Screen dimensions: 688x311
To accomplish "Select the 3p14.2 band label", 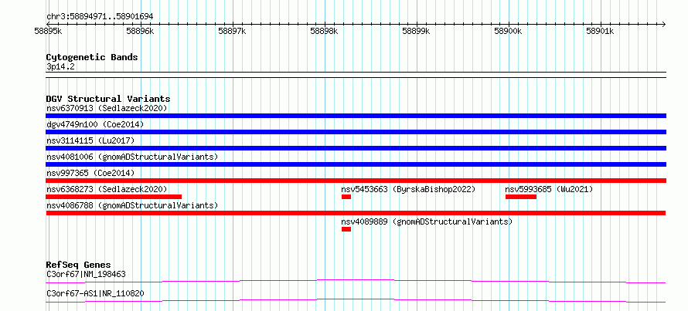I will pos(60,66).
